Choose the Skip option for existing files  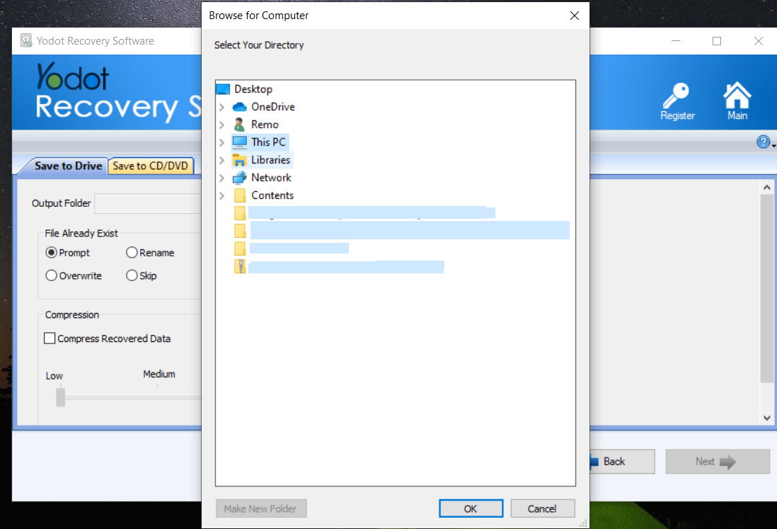coord(132,275)
